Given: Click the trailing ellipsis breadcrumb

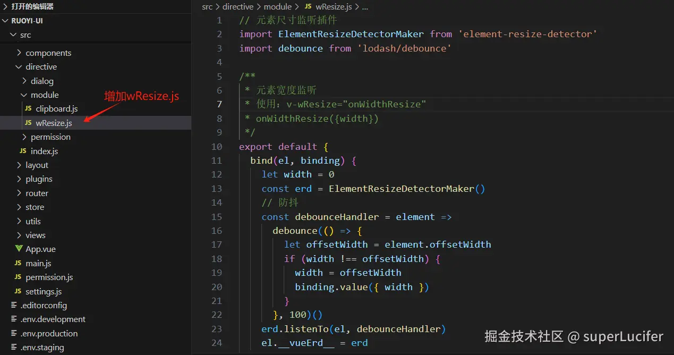Looking at the screenshot, I should point(365,7).
